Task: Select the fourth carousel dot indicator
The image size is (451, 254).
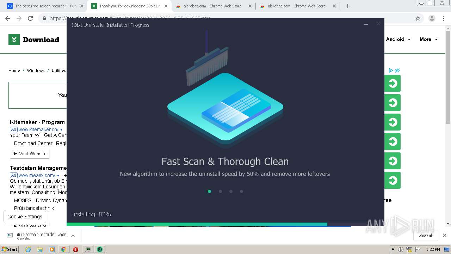Action: click(241, 191)
